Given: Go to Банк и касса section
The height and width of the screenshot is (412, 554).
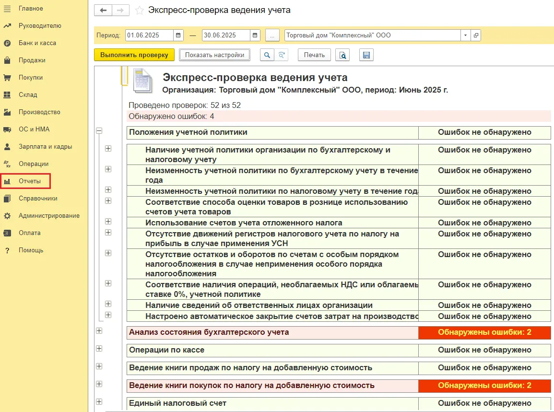Looking at the screenshot, I should (x=37, y=43).
